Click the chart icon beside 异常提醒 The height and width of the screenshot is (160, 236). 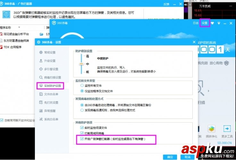pyautogui.click(x=41, y=111)
